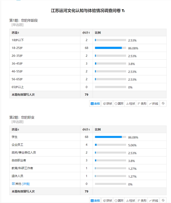Click the filter icon beside the survey title
The height and width of the screenshot is (203, 171).
pyautogui.click(x=123, y=11)
